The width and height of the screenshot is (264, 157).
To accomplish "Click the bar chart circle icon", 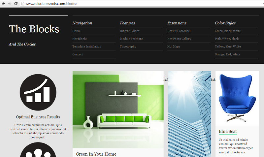I will [38, 92].
